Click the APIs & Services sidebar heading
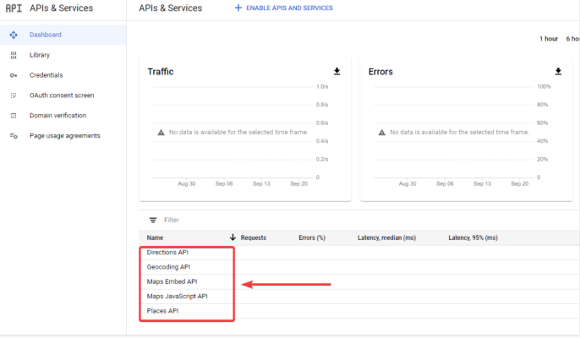 [62, 8]
